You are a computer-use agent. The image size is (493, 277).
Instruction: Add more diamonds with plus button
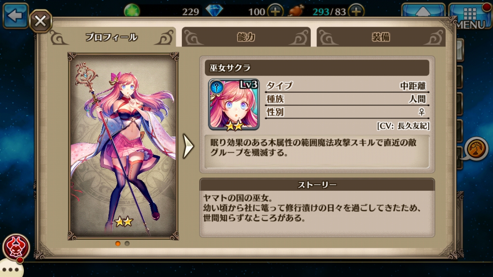point(275,11)
